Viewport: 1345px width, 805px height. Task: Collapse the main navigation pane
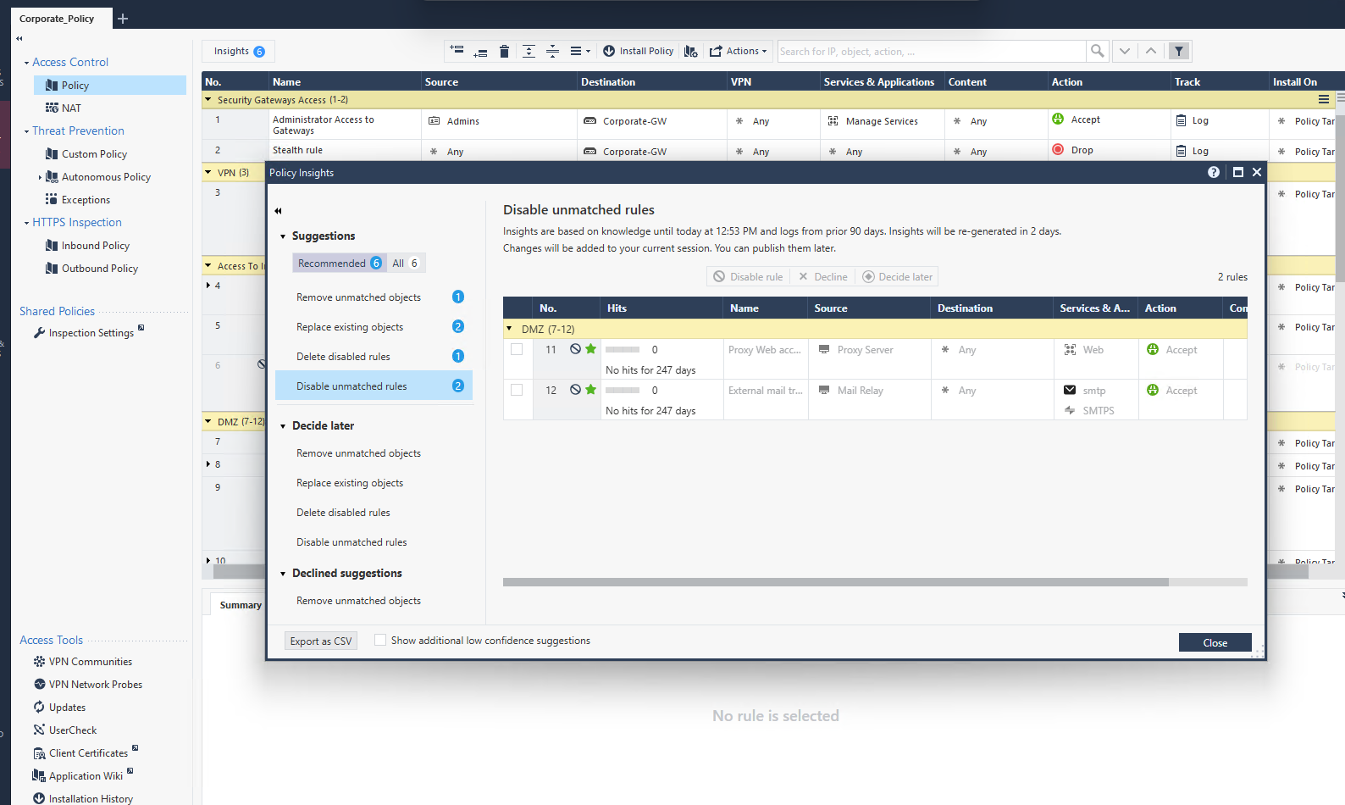(x=19, y=38)
